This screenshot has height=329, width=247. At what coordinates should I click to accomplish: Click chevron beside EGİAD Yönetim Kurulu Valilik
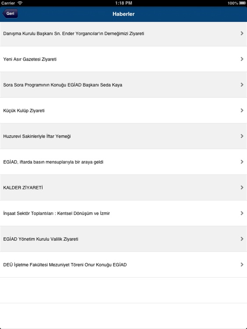coord(242,239)
